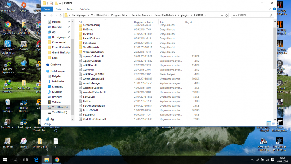Open the Dosya menu tab
291x164 pixels.
47,9
